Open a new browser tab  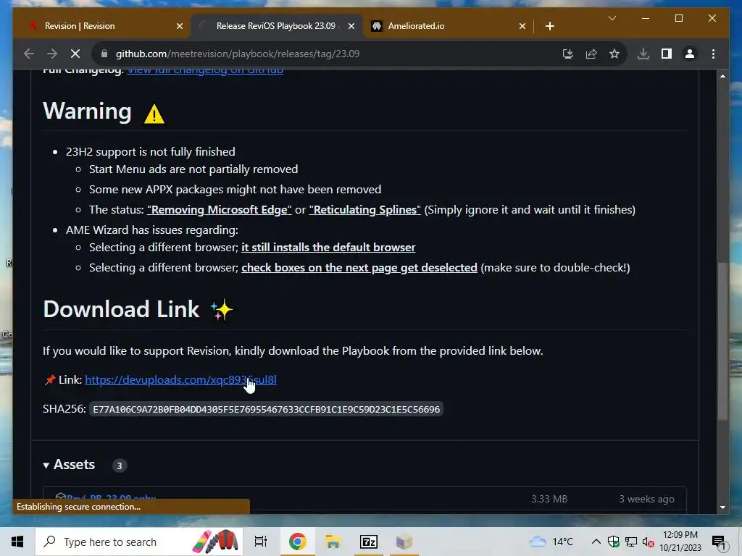[x=549, y=26]
